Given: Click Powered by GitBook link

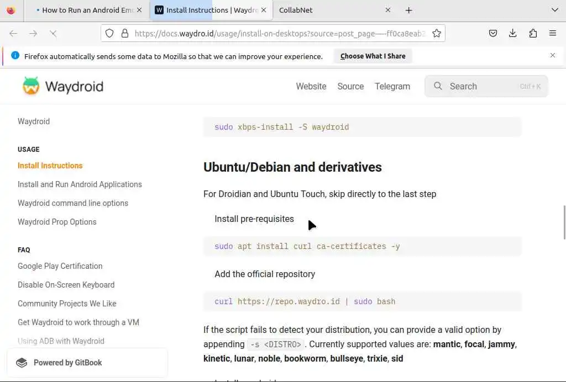Looking at the screenshot, I should click(87, 363).
